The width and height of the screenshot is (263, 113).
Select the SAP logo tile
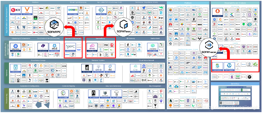[199, 68]
